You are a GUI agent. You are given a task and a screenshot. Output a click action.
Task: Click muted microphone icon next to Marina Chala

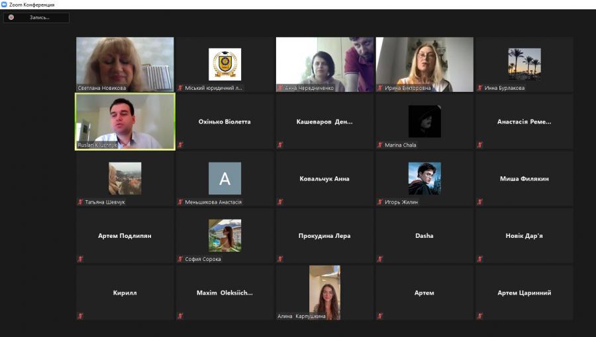point(380,145)
